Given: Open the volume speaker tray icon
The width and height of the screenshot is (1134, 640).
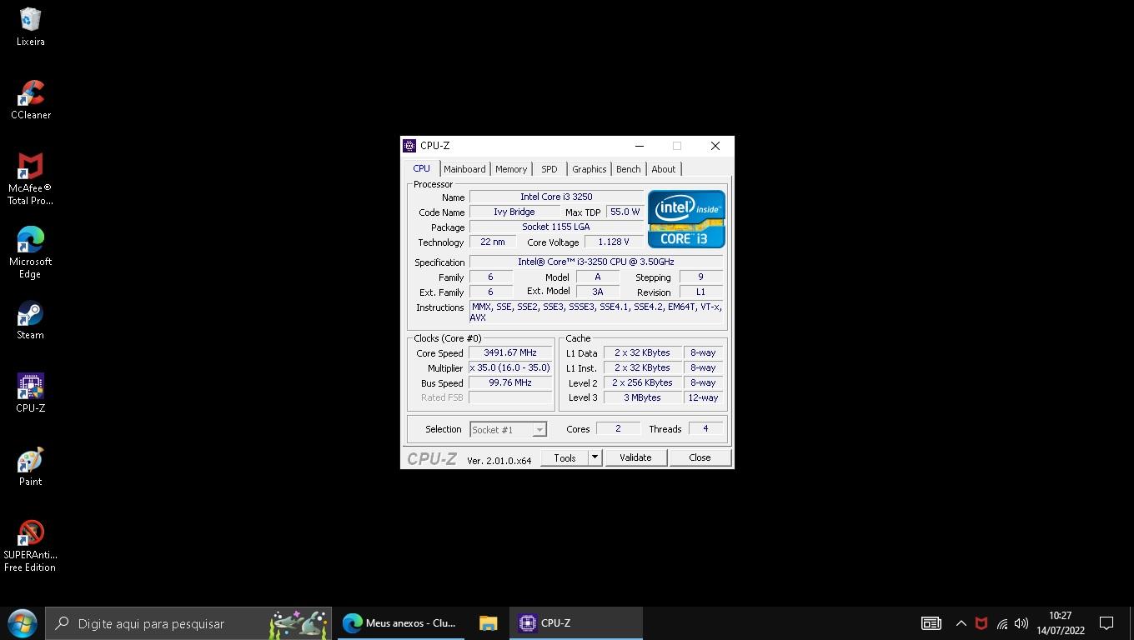Looking at the screenshot, I should [x=1021, y=623].
